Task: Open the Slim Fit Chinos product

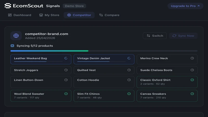Action: [x=104, y=96]
